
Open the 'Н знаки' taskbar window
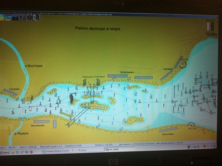[56, 151]
